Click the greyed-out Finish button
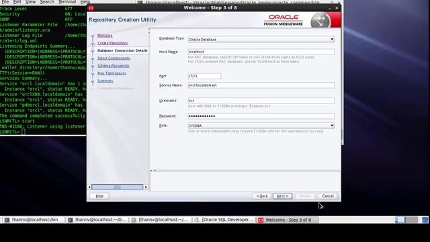The width and height of the screenshot is (430, 242). (305, 196)
